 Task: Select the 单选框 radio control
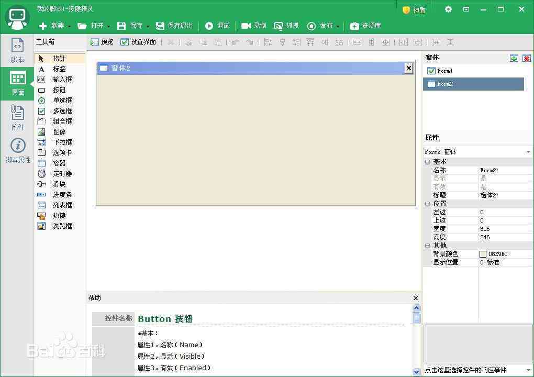click(60, 101)
